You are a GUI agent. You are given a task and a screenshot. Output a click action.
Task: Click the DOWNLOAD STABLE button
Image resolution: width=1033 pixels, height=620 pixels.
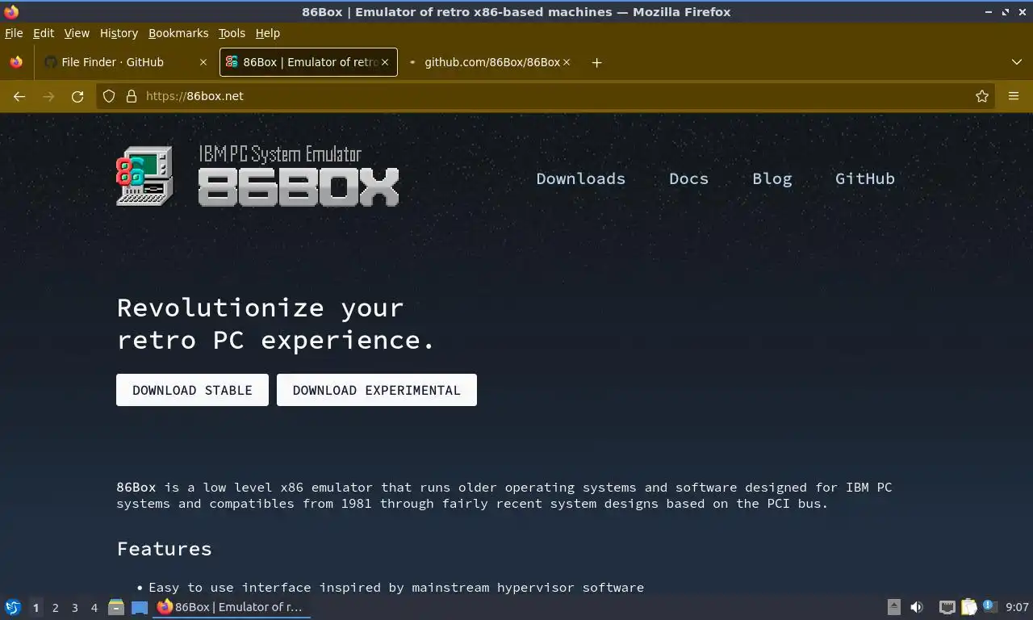pyautogui.click(x=192, y=390)
